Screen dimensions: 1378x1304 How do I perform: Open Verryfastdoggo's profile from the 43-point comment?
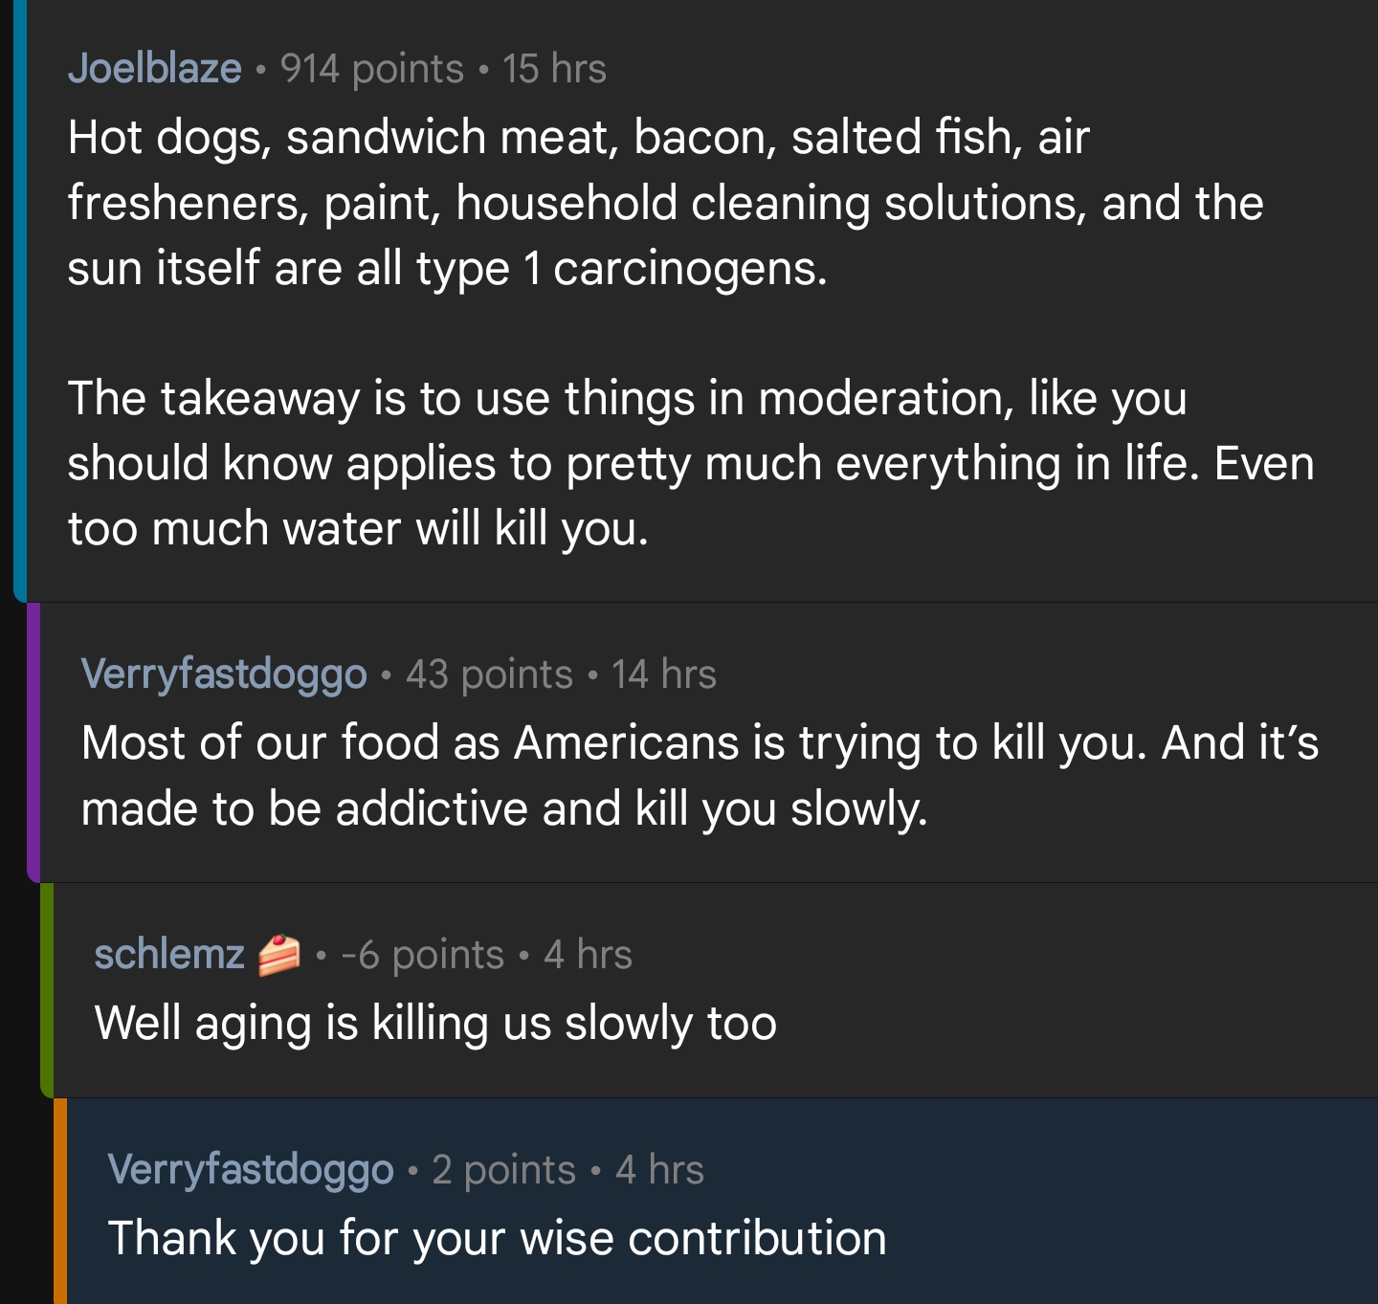[224, 674]
